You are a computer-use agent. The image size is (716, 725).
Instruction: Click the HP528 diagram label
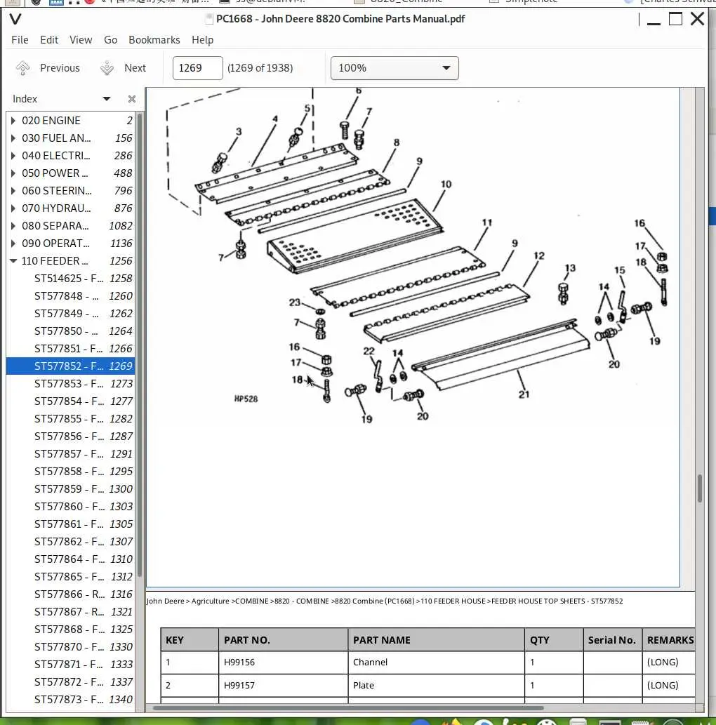(x=246, y=399)
